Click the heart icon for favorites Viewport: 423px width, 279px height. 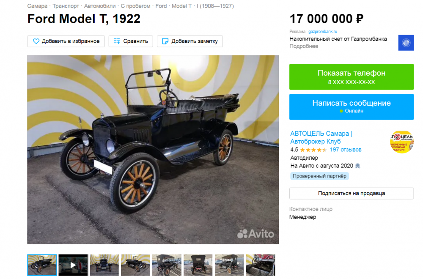point(36,41)
